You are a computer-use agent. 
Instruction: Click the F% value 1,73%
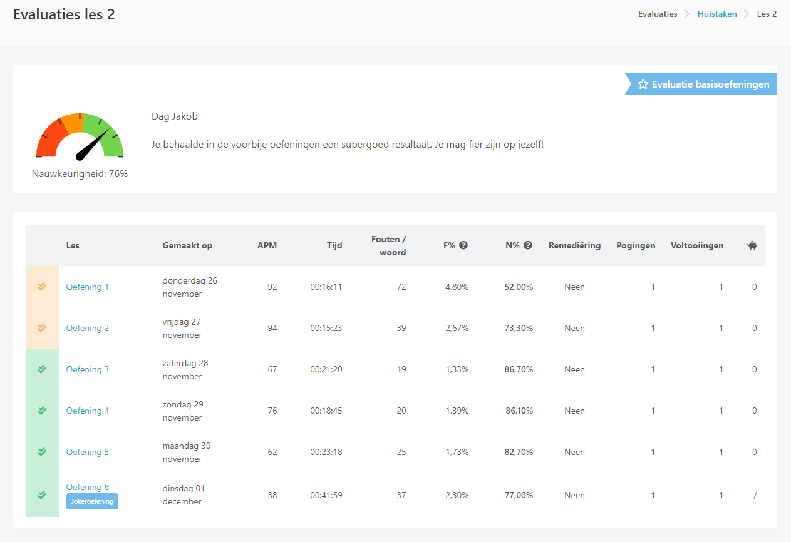[x=457, y=452]
